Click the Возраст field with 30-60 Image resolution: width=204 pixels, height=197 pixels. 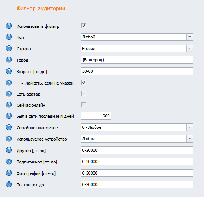coord(137,71)
